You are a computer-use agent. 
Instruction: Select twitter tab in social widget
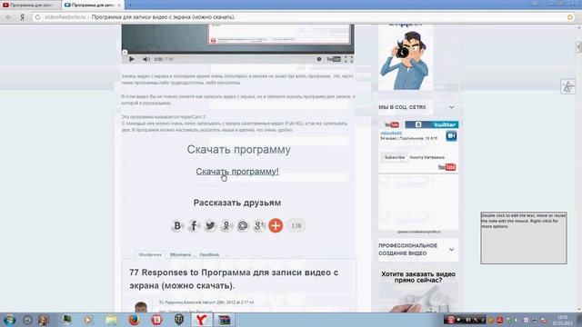(x=445, y=124)
